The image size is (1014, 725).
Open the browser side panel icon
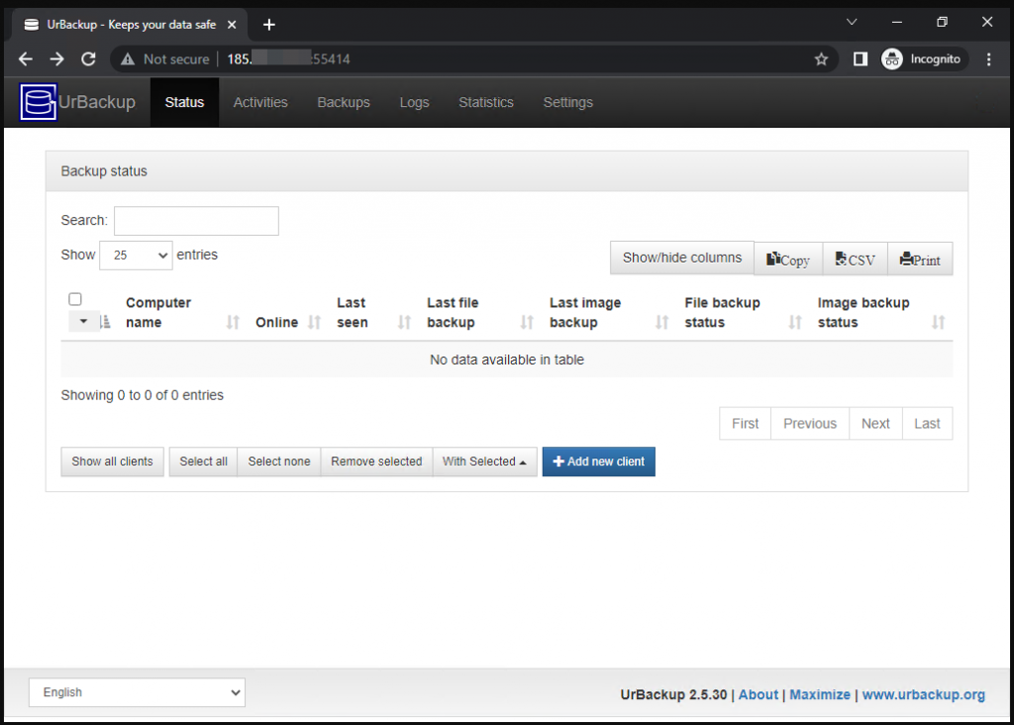coord(861,59)
